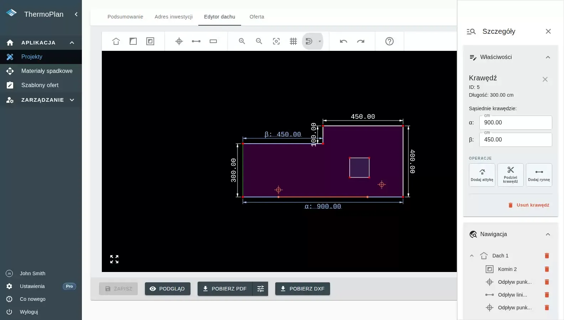Open the editor help icon
Viewport: 564px width, 320px height.
tap(390, 41)
